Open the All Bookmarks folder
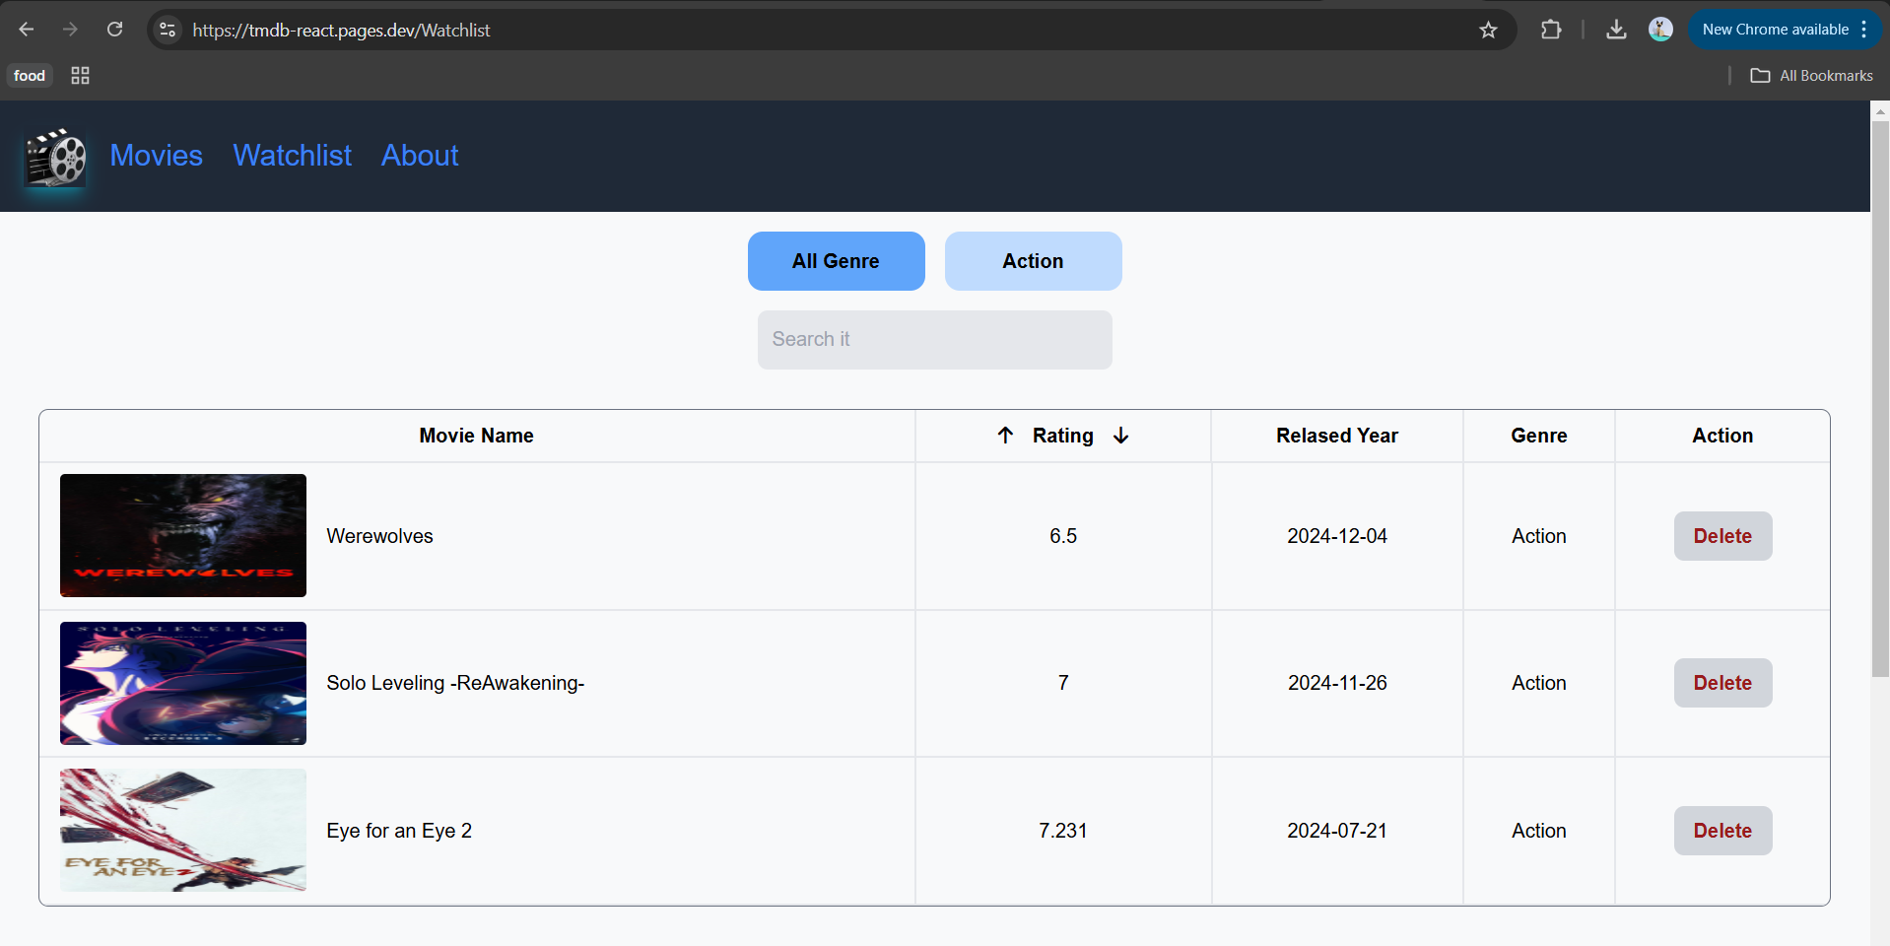1890x946 pixels. click(1811, 76)
